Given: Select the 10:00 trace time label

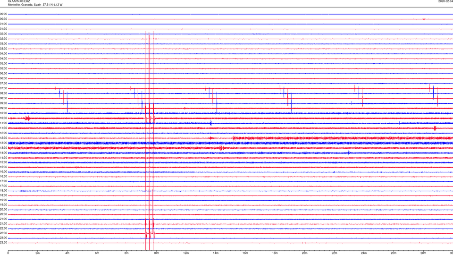Looking at the screenshot, I should coord(4,113).
